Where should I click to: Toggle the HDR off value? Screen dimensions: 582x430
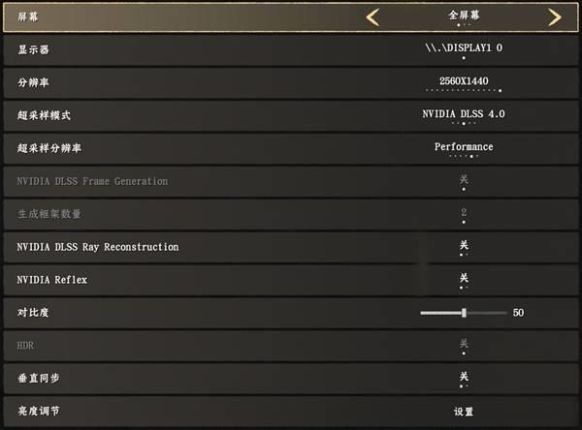coord(464,344)
